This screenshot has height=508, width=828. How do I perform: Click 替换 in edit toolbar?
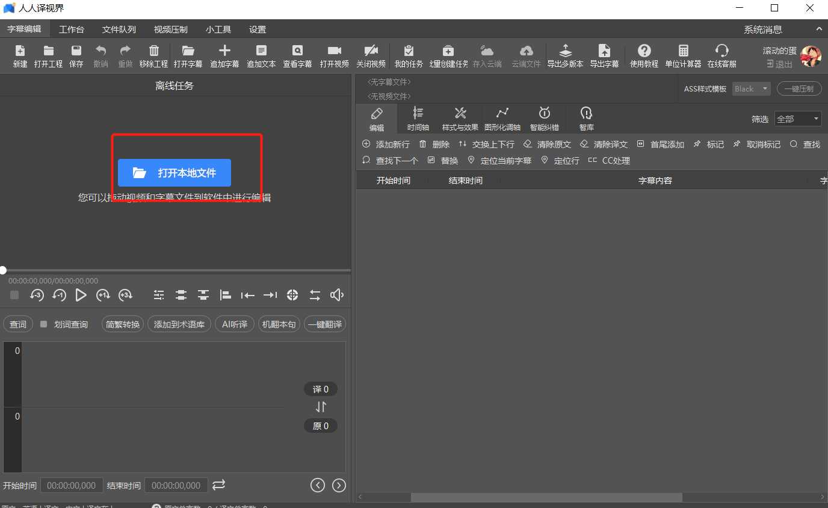coord(443,161)
